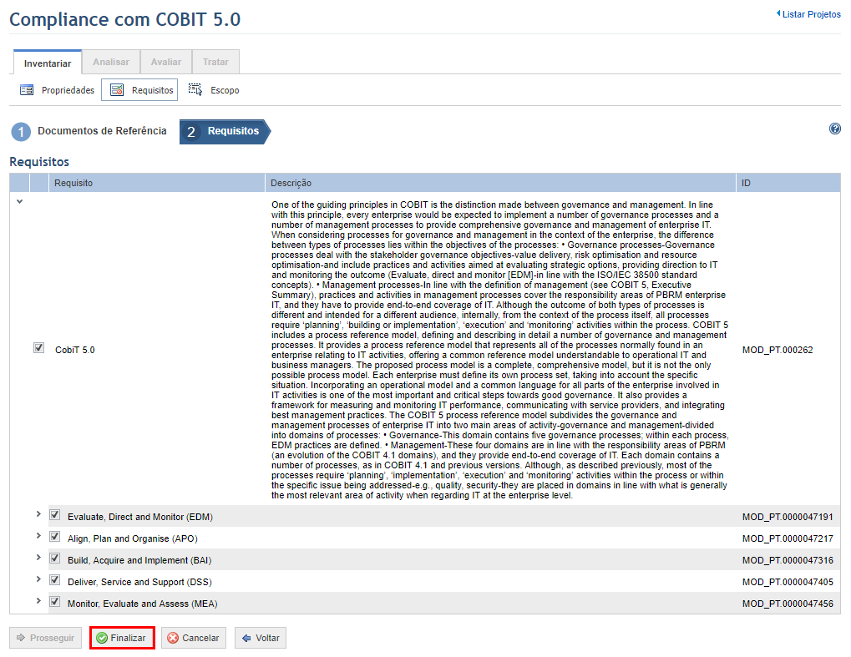This screenshot has width=851, height=657.
Task: Select the Build, Acquire and Implement (BAI) label
Action: (139, 560)
